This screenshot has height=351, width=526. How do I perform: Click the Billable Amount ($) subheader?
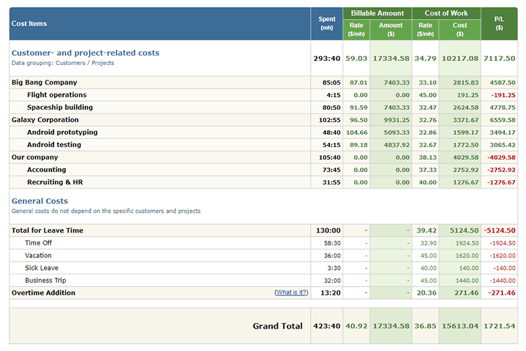pyautogui.click(x=391, y=30)
